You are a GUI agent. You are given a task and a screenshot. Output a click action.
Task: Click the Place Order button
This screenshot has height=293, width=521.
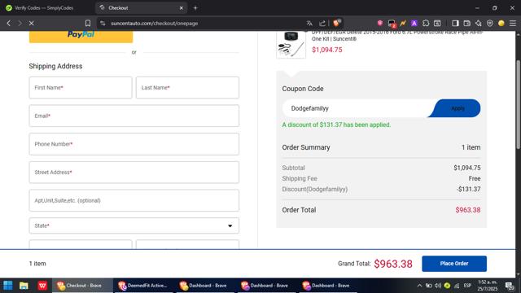tap(454, 264)
